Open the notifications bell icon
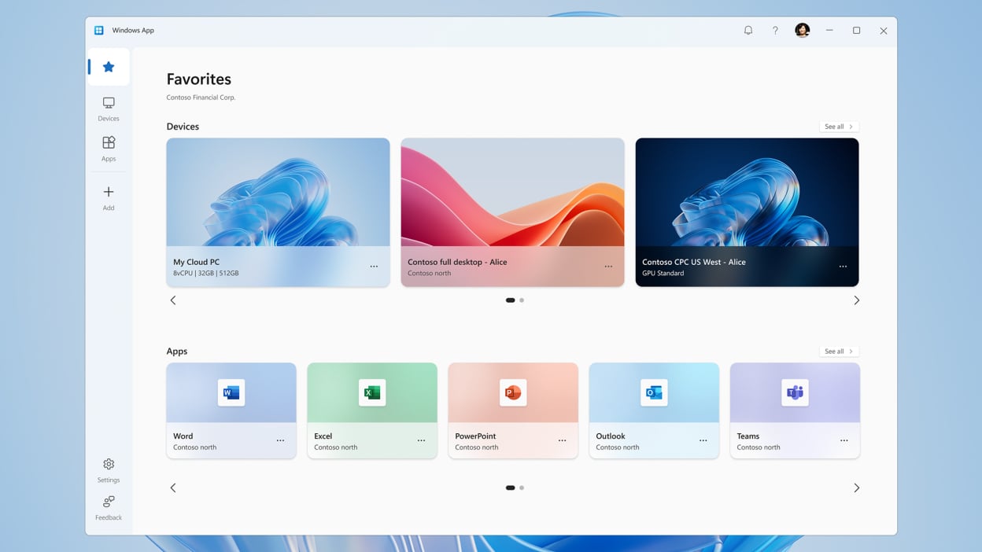 click(748, 31)
